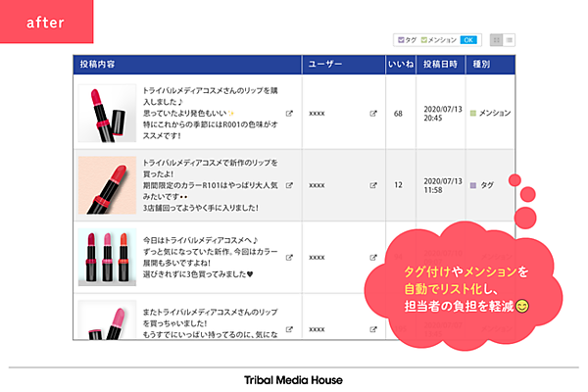Open external link for the R101 lipstick post
The image size is (588, 392).
pyautogui.click(x=289, y=185)
